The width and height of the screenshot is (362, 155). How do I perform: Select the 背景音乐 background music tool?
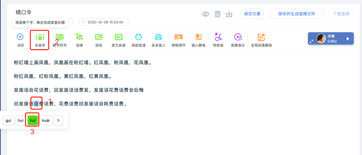tap(238, 40)
